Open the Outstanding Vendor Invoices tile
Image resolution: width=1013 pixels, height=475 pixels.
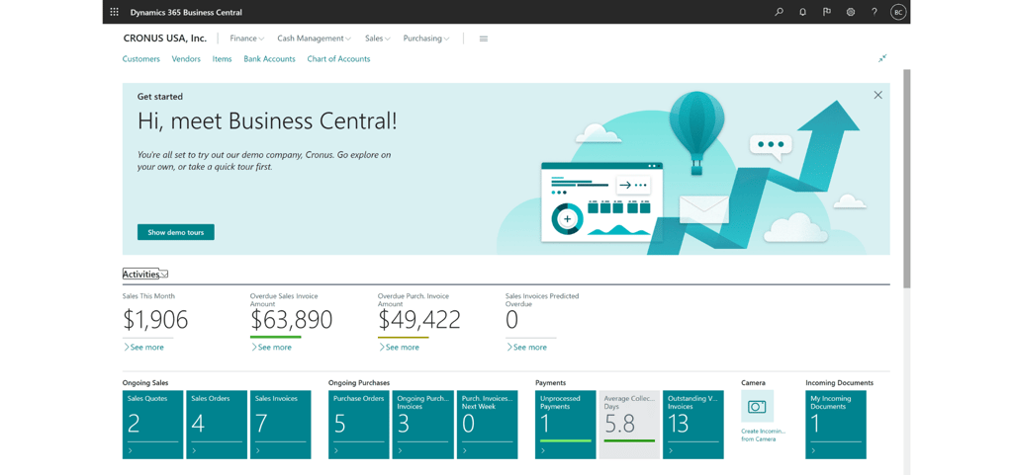[x=693, y=424]
